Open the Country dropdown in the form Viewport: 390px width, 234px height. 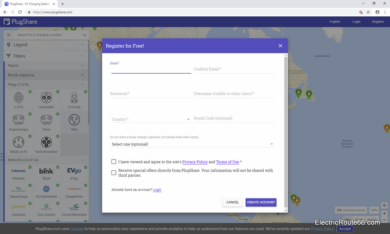pyautogui.click(x=151, y=119)
